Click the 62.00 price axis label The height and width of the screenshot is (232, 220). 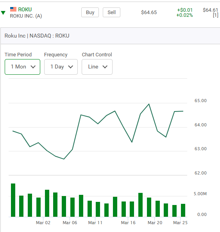point(200,173)
